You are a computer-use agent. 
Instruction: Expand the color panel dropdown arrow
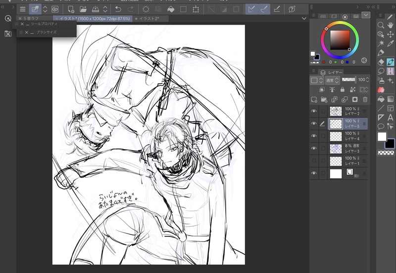[x=366, y=15]
